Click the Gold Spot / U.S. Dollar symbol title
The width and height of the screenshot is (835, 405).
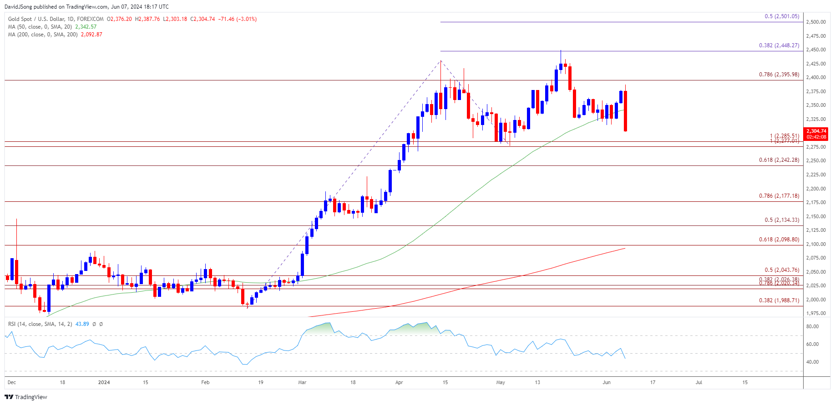point(56,19)
